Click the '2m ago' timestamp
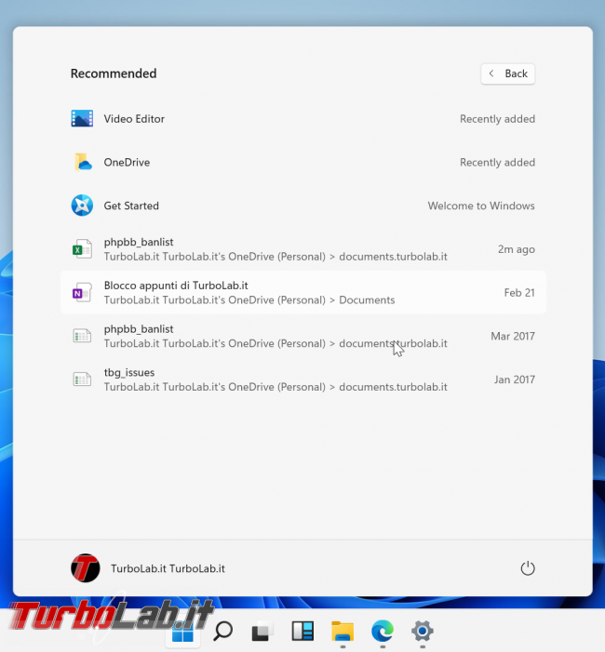 [x=517, y=249]
